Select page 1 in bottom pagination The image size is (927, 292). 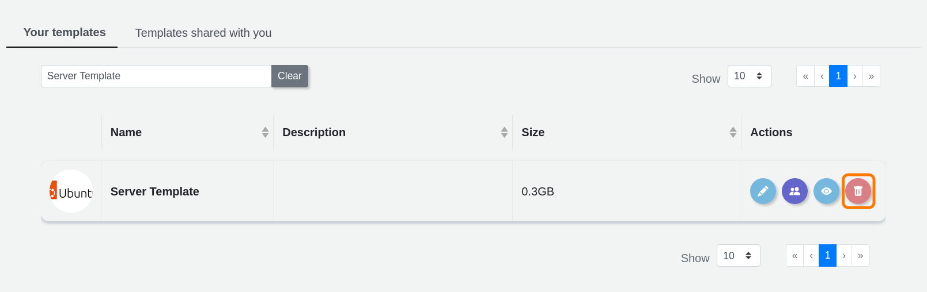[827, 256]
